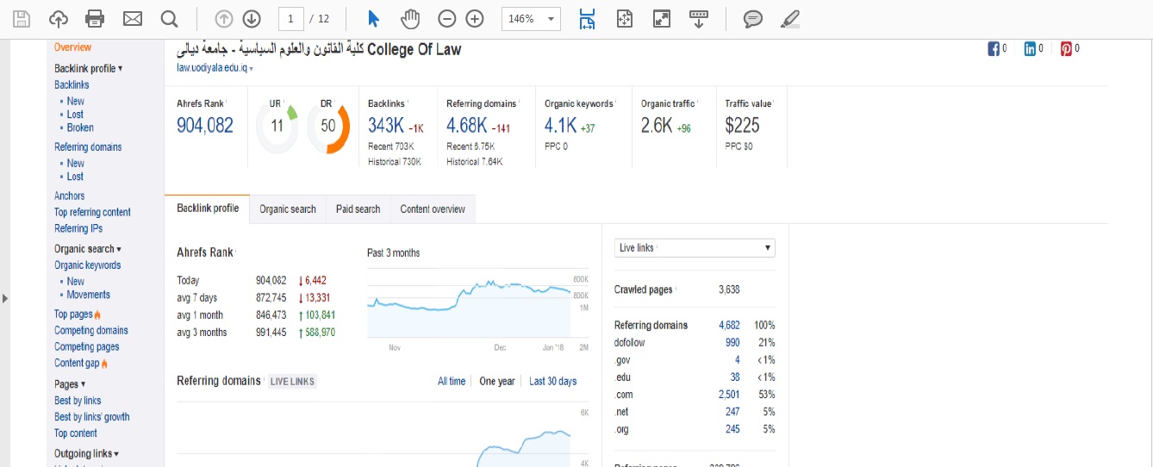Open Backlinks in the sidebar
This screenshot has height=467, width=1153.
click(x=72, y=84)
